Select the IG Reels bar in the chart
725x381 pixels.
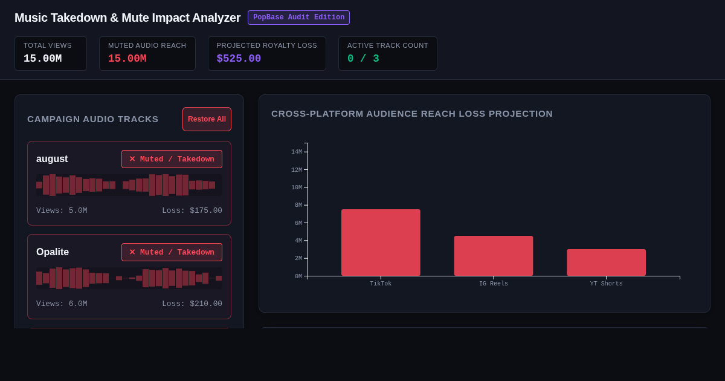coord(494,256)
